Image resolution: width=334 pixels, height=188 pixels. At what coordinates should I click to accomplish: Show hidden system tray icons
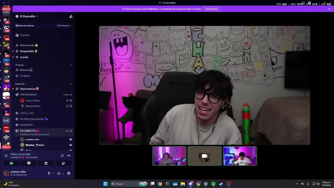(x=297, y=184)
